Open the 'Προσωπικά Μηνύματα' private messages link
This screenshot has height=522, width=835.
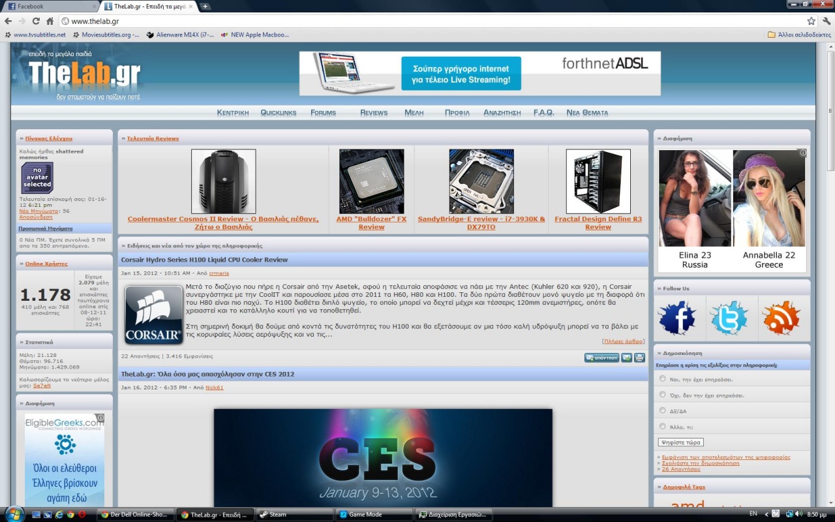point(46,228)
